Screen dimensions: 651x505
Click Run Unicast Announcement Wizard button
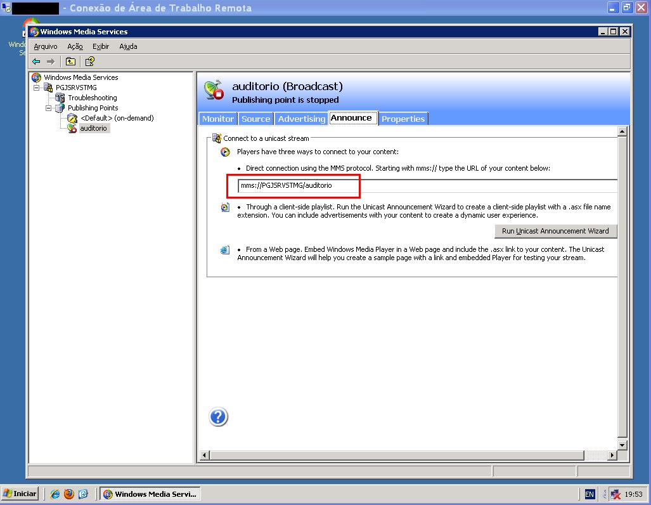[555, 231]
